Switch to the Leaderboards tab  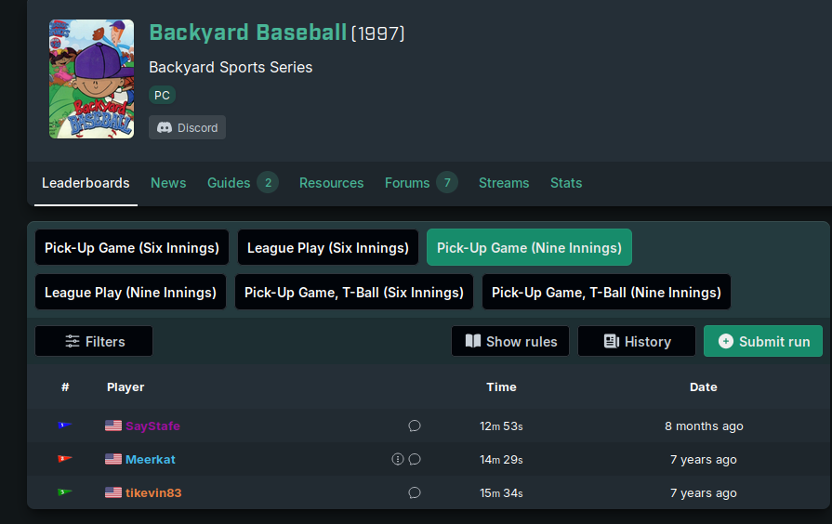[x=86, y=183]
